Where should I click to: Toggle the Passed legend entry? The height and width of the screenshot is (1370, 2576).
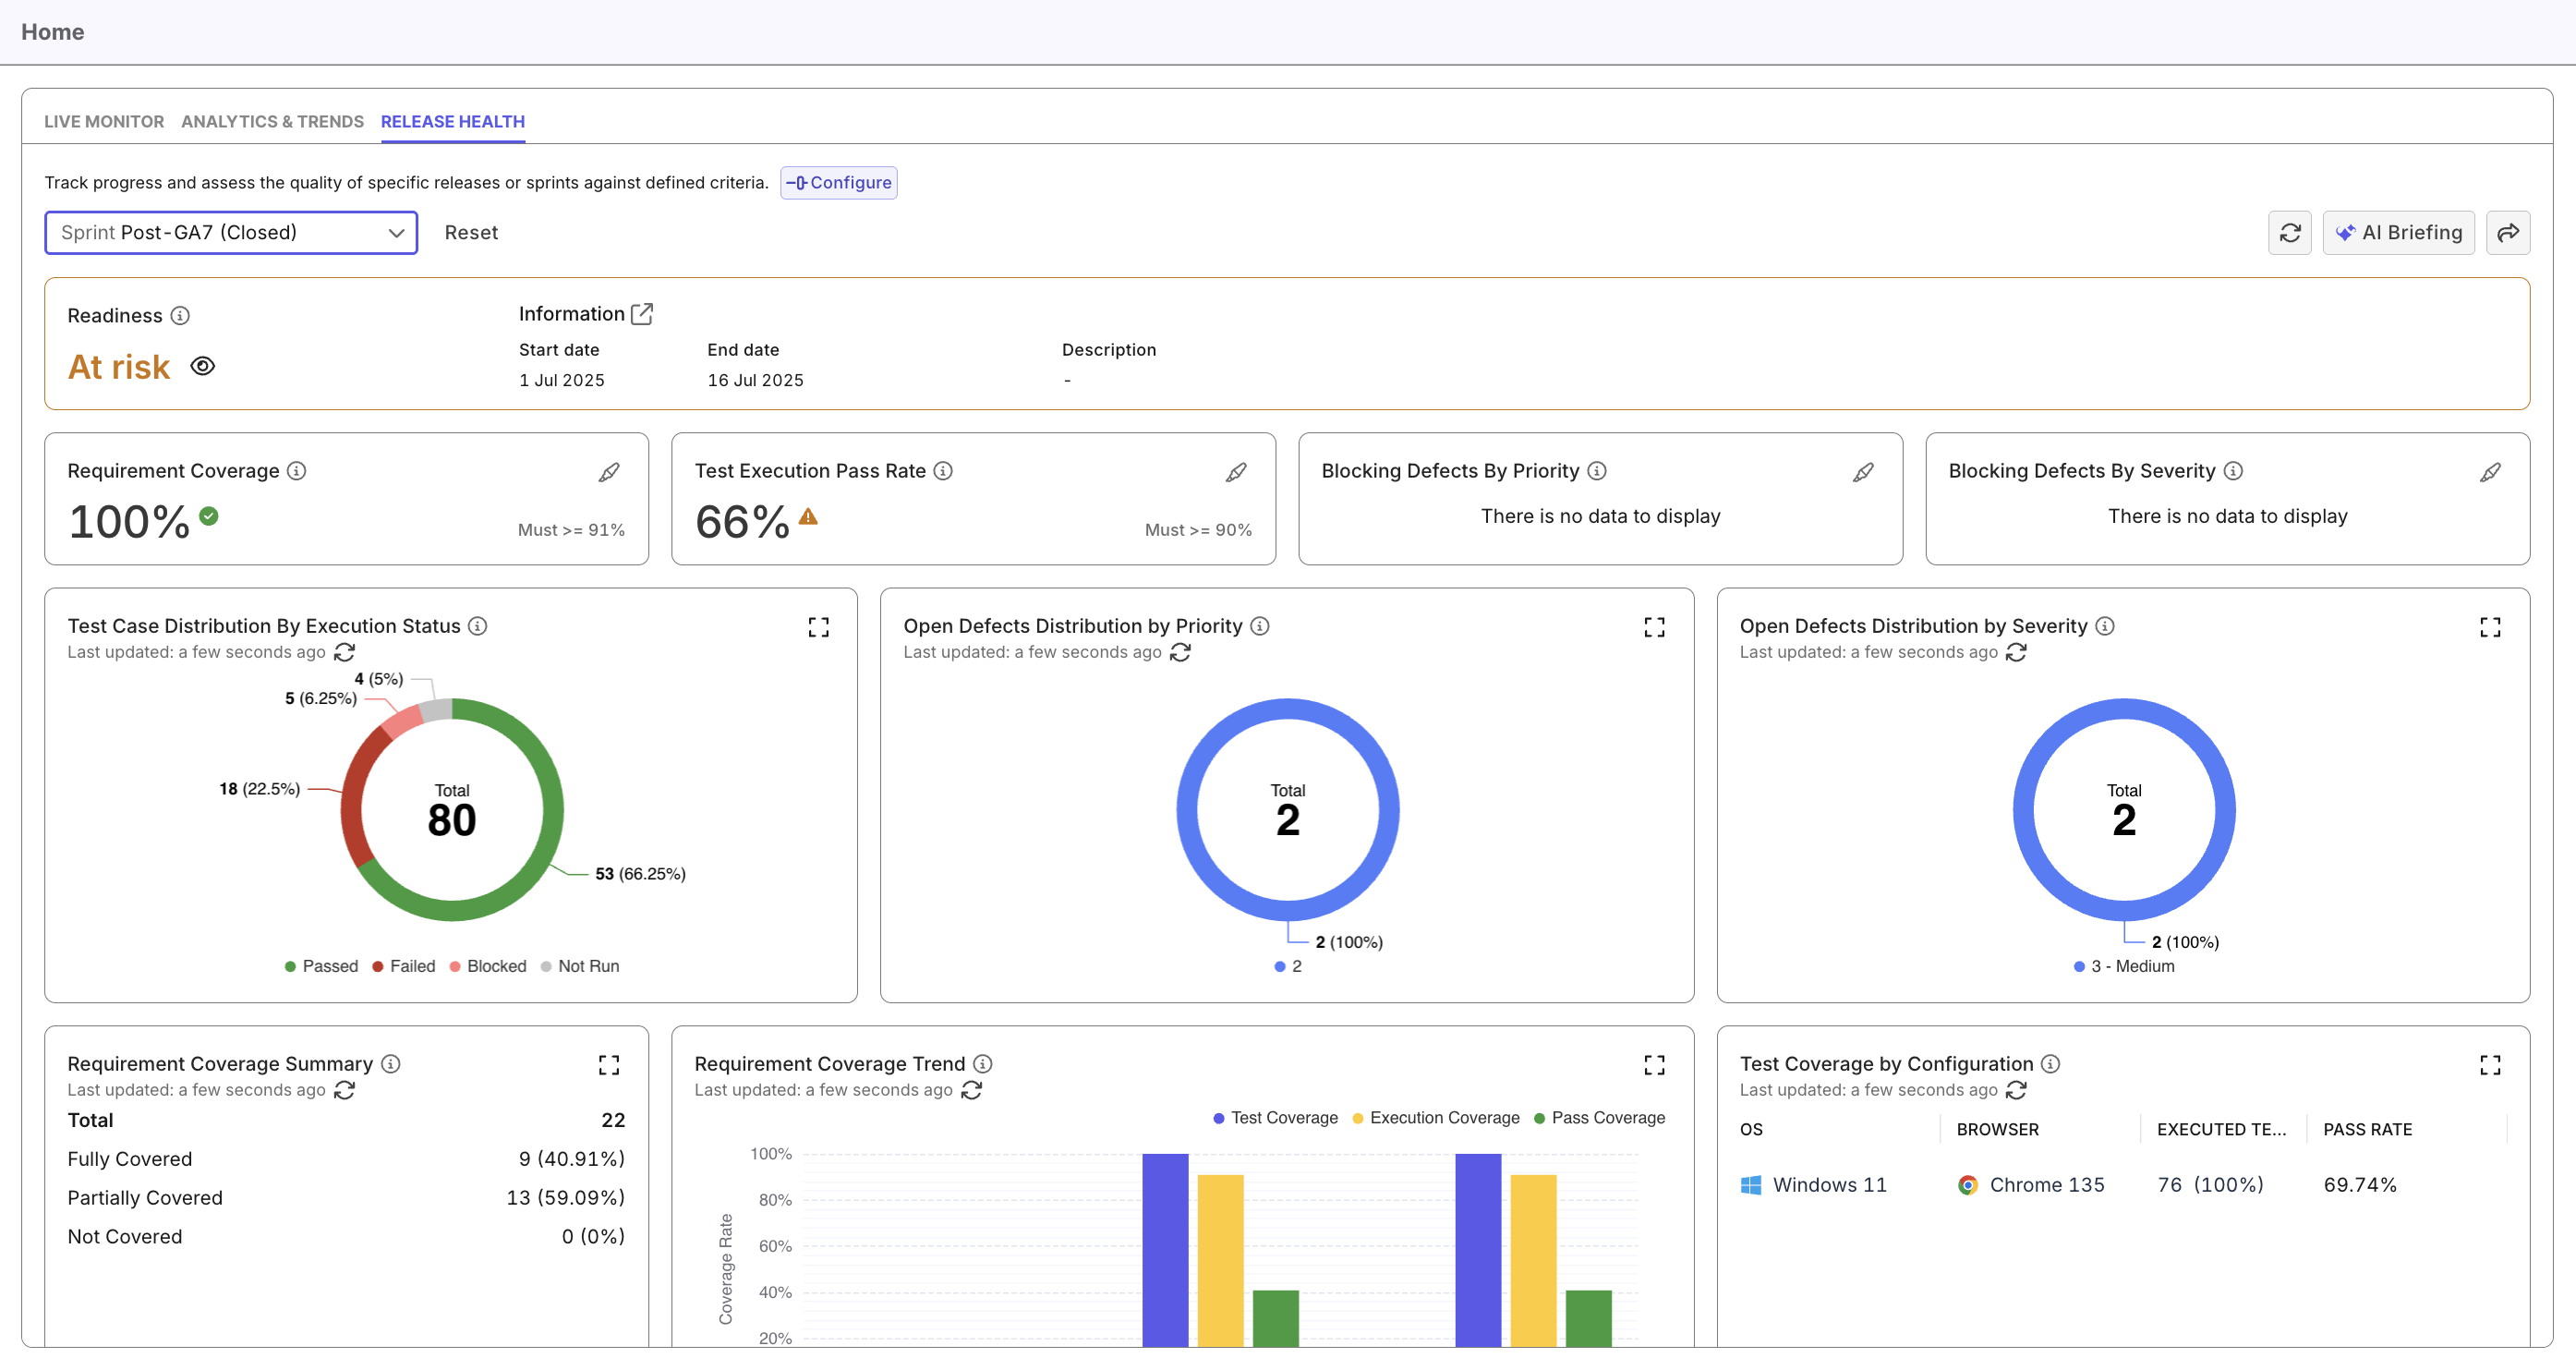(321, 966)
